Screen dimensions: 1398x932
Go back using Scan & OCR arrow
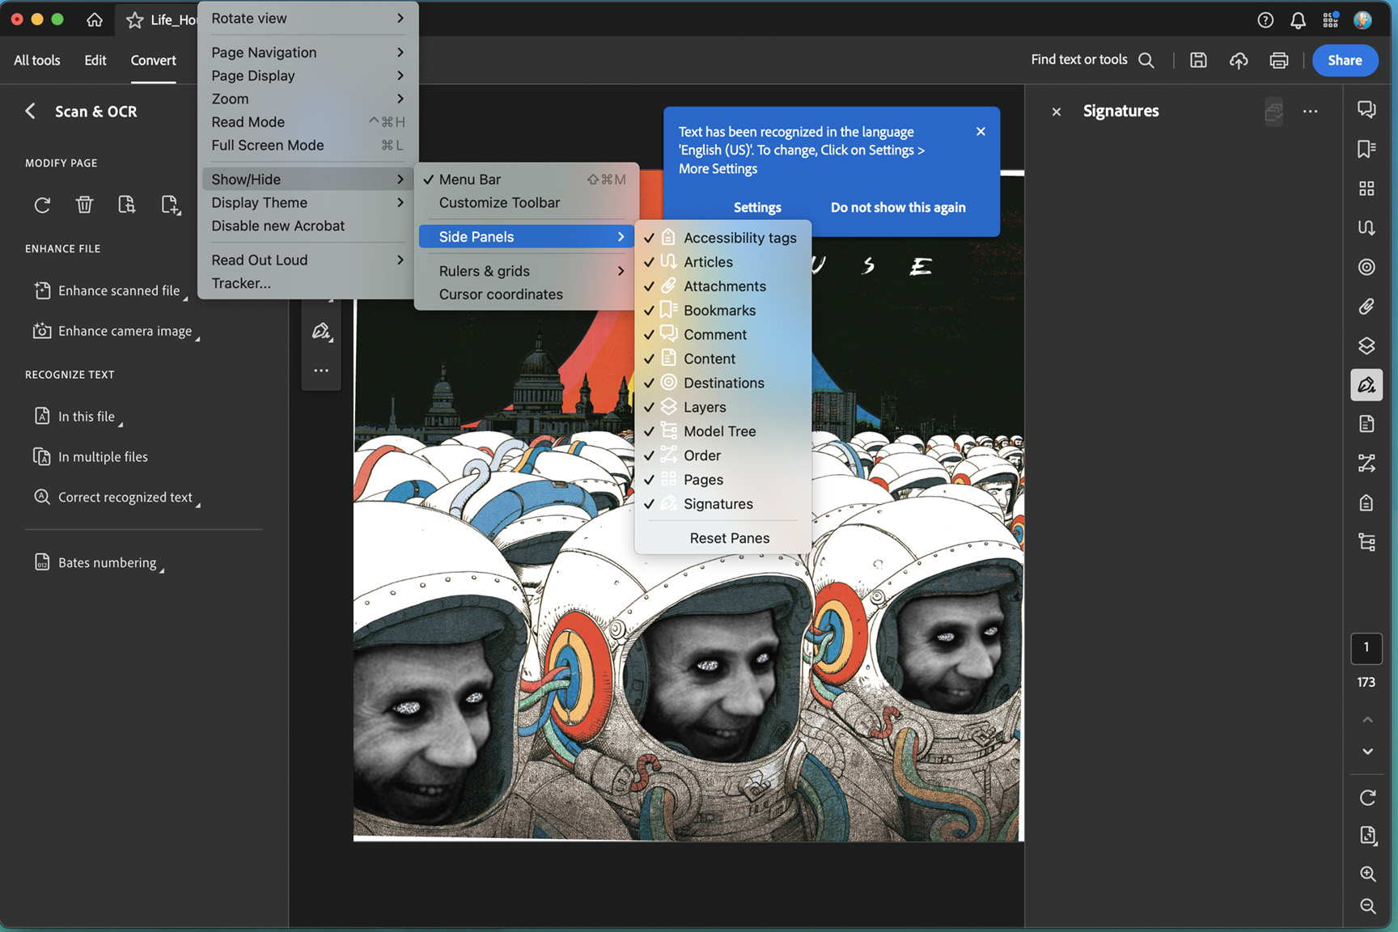point(31,111)
